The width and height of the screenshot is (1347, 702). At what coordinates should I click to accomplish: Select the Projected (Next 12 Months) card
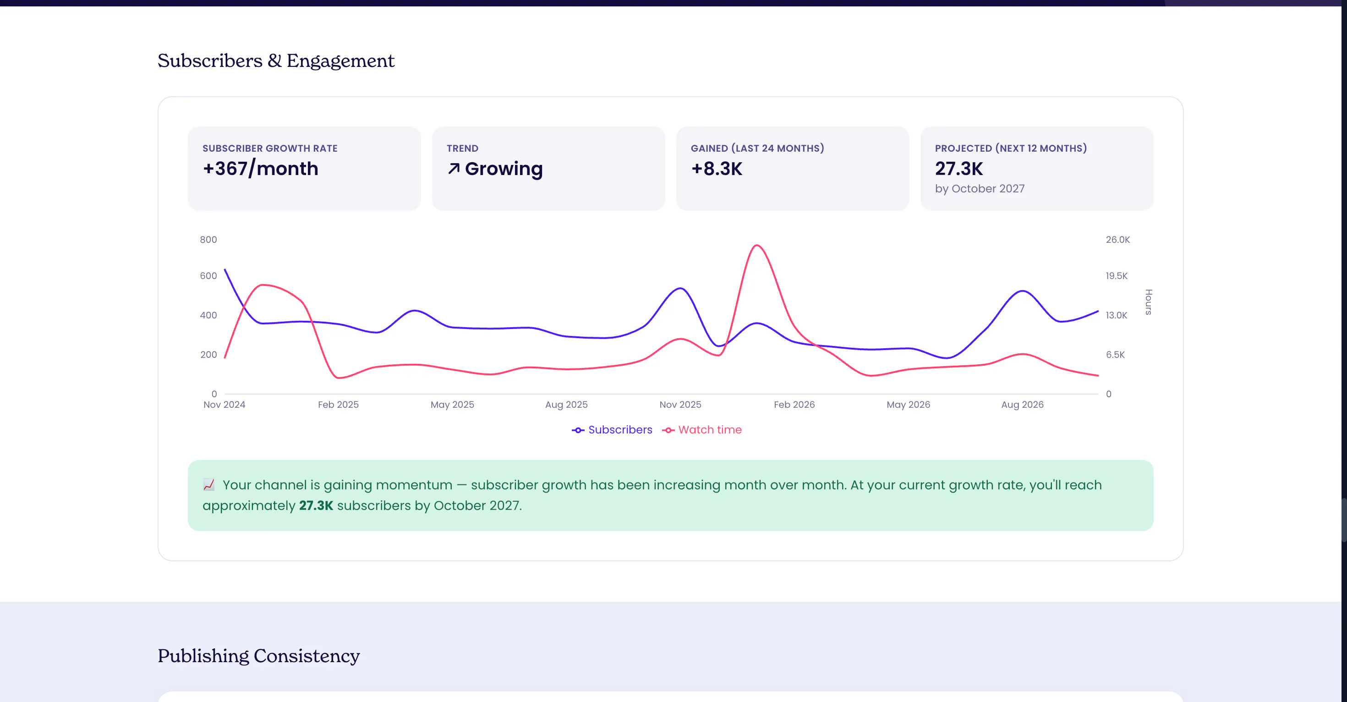coord(1036,169)
